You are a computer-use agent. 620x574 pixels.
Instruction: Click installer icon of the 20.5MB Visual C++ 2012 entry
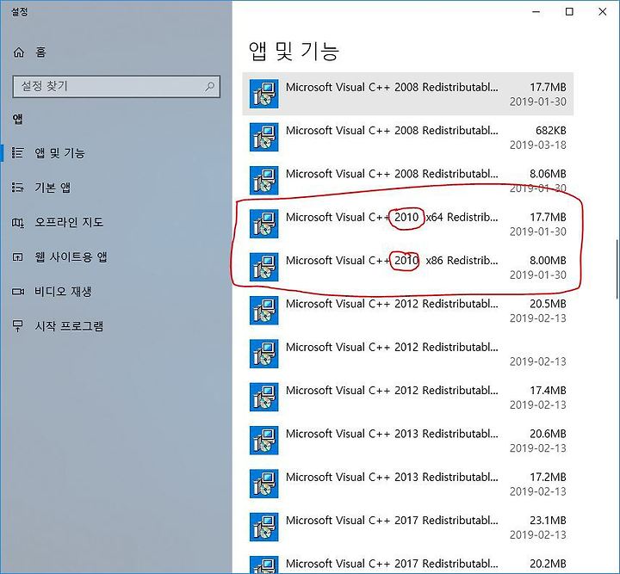(263, 311)
